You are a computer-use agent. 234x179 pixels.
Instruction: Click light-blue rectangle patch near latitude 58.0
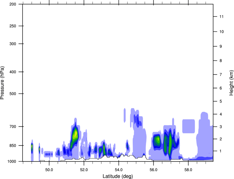[189, 126]
